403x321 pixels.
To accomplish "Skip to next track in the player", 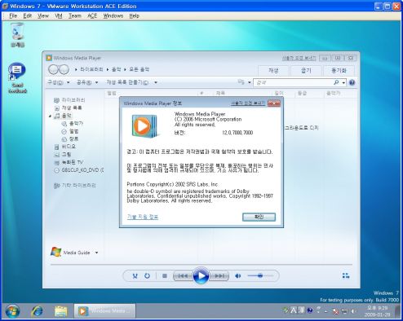I will [x=219, y=276].
